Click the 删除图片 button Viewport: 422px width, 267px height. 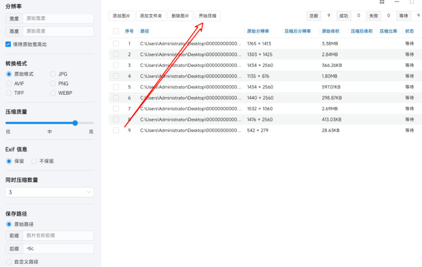180,16
